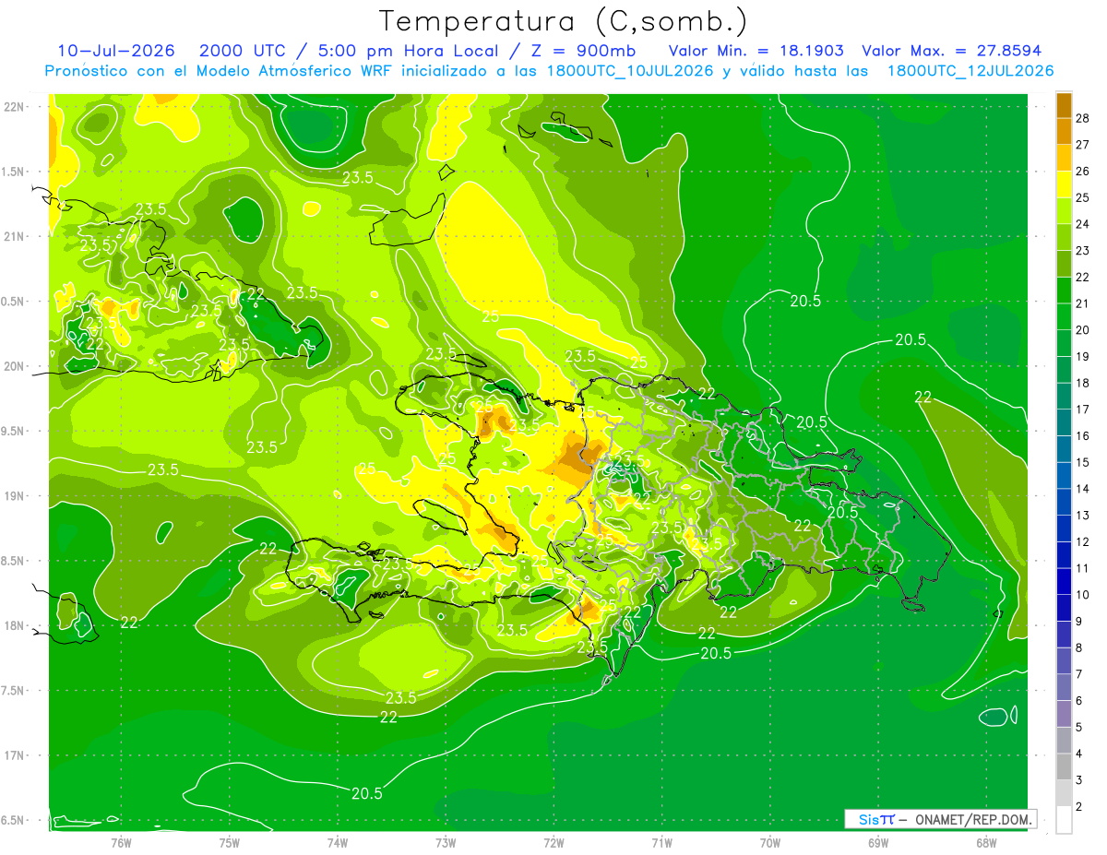This screenshot has height=855, width=1107.
Task: Click the gray legend swatch between 3 and 4
Action: pos(1064,767)
